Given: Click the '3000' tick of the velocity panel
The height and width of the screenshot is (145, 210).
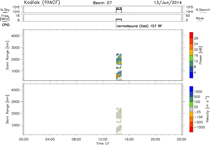Looking at the screenshot, I should point(15,102).
